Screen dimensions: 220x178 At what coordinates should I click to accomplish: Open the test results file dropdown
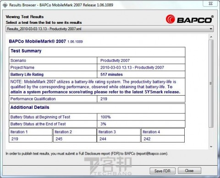click(x=110, y=29)
